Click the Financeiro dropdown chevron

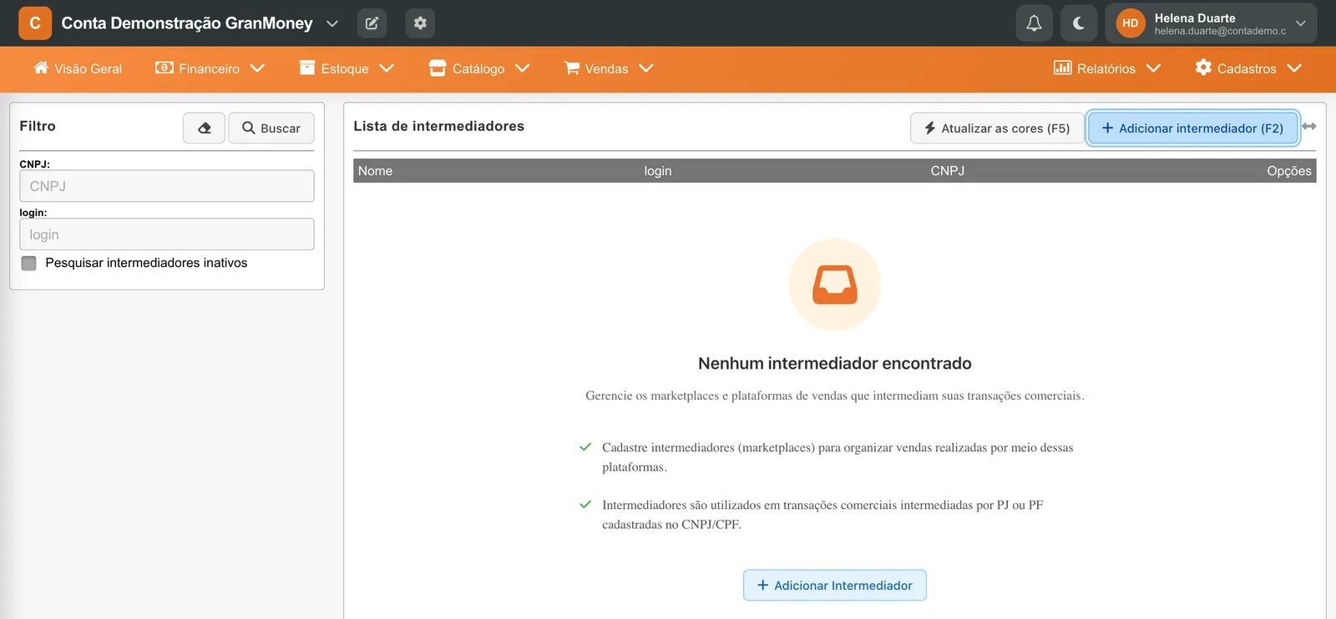257,68
